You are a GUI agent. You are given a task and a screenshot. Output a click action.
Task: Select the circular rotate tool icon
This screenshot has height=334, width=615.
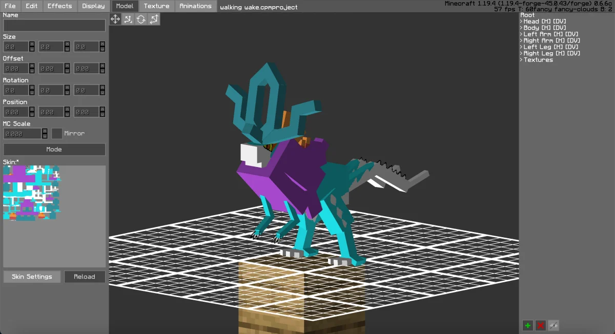pos(141,19)
